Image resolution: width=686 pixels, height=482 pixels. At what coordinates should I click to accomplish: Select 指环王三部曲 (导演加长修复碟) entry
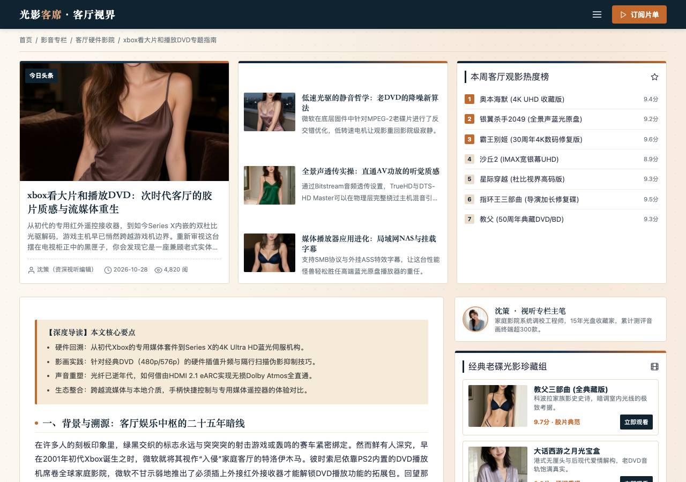562,199
